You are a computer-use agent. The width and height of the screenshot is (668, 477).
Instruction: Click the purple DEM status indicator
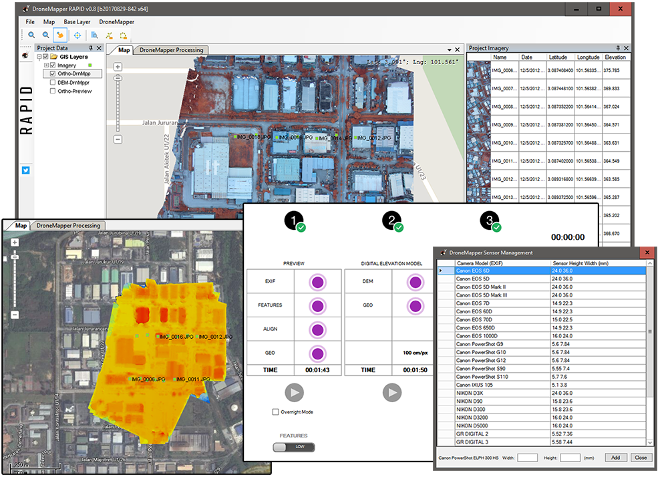pos(415,282)
